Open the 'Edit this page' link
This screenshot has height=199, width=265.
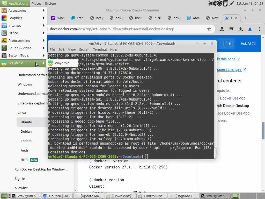[x=228, y=59]
